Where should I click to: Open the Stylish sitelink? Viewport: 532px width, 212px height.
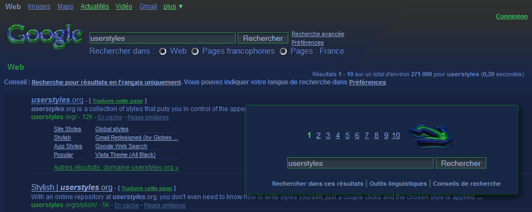coord(62,137)
